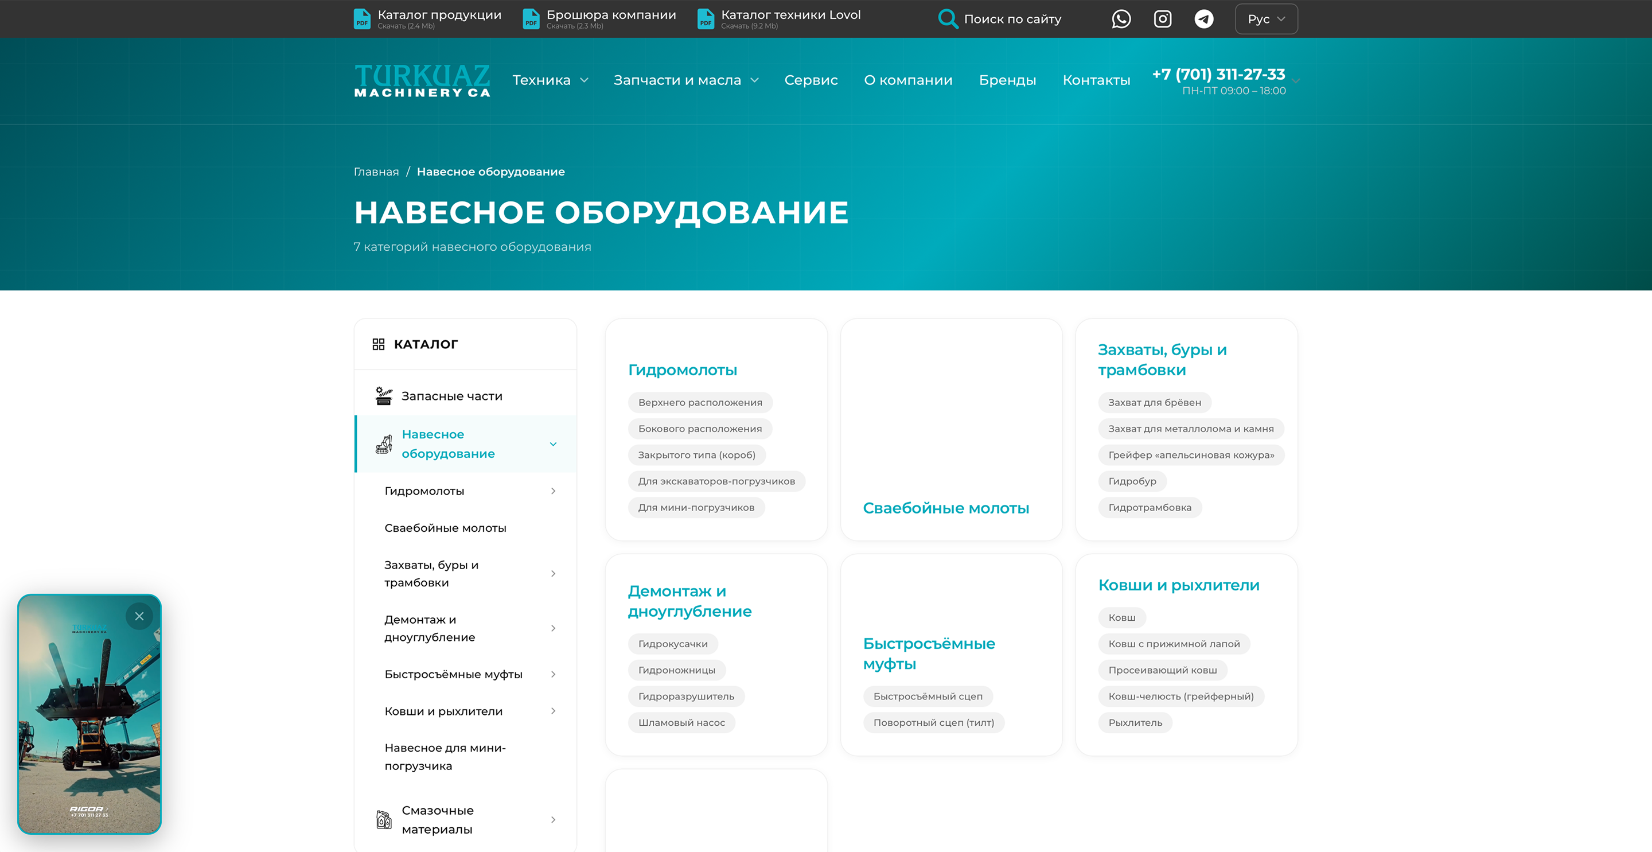Open WhatsApp chat icon in top bar
This screenshot has height=852, width=1652.
[x=1121, y=20]
